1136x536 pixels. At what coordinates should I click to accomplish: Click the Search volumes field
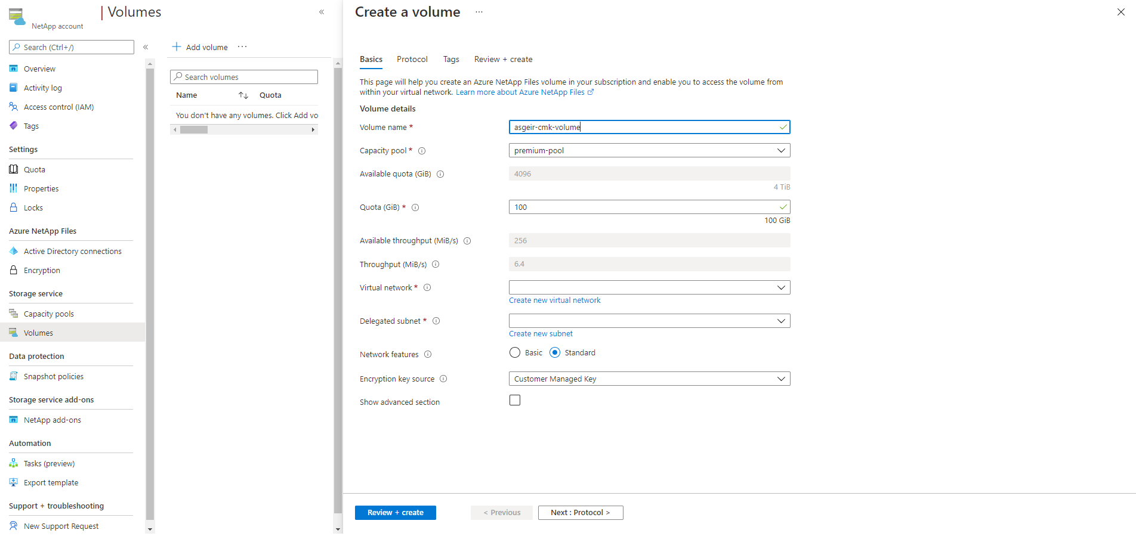tap(244, 77)
